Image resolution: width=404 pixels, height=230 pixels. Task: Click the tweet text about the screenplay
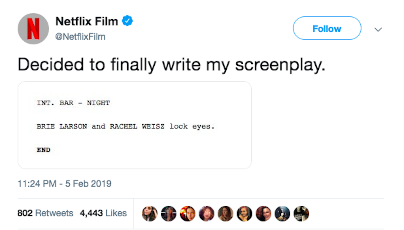point(171,64)
